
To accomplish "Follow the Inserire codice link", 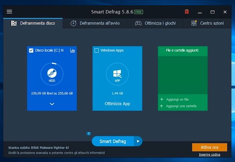I will (210, 155).
